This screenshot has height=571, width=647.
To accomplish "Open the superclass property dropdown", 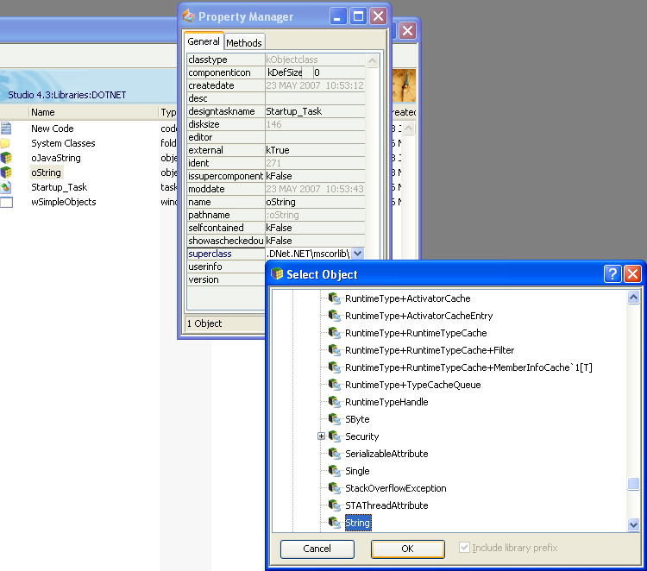I will [358, 254].
